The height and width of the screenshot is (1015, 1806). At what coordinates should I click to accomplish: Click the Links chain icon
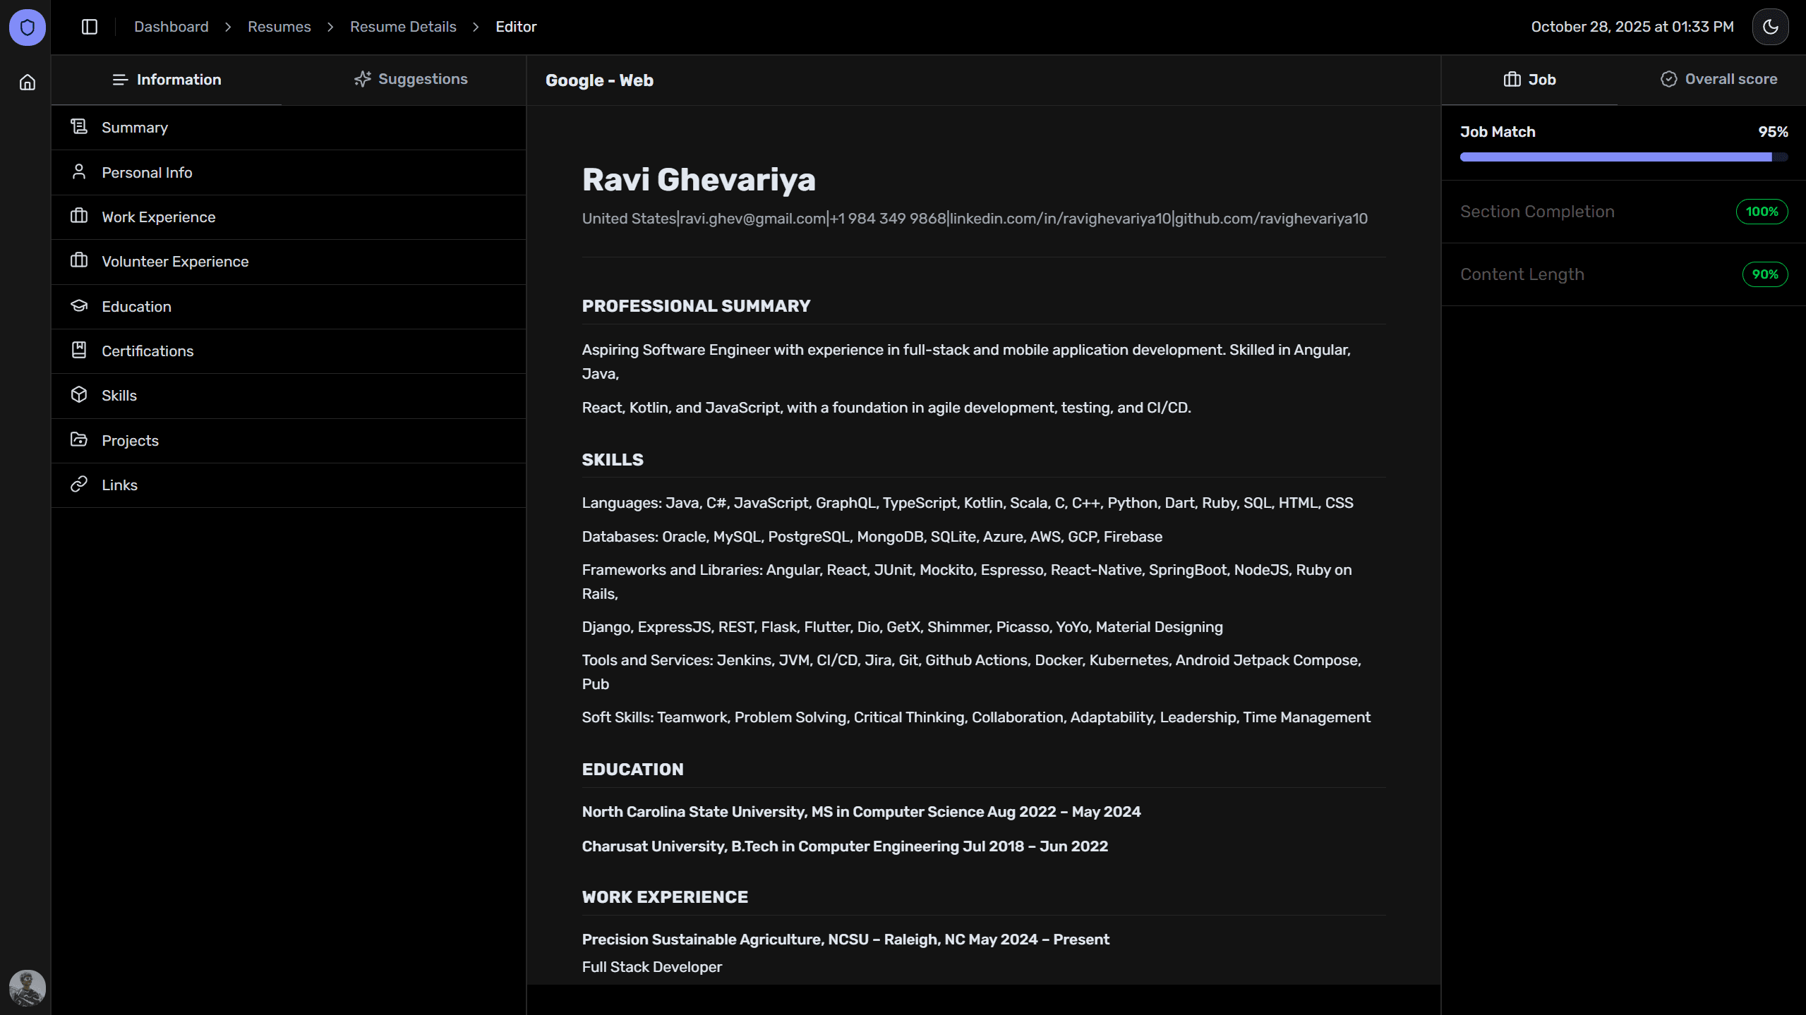pyautogui.click(x=78, y=484)
